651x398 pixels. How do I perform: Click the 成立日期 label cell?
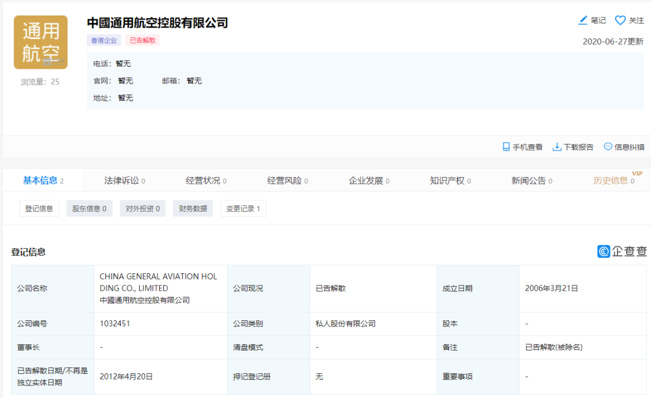click(x=478, y=288)
